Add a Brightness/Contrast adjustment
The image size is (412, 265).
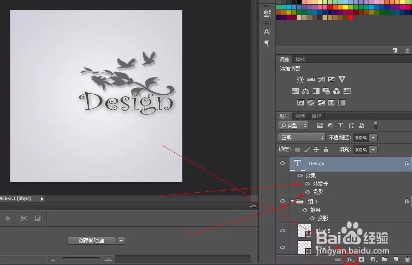click(300, 80)
